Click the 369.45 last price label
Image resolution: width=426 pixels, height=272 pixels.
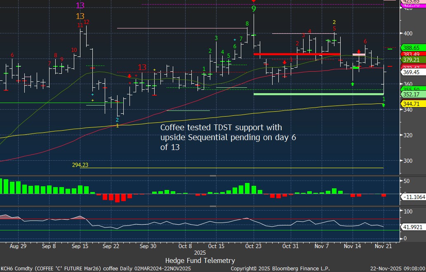411,72
